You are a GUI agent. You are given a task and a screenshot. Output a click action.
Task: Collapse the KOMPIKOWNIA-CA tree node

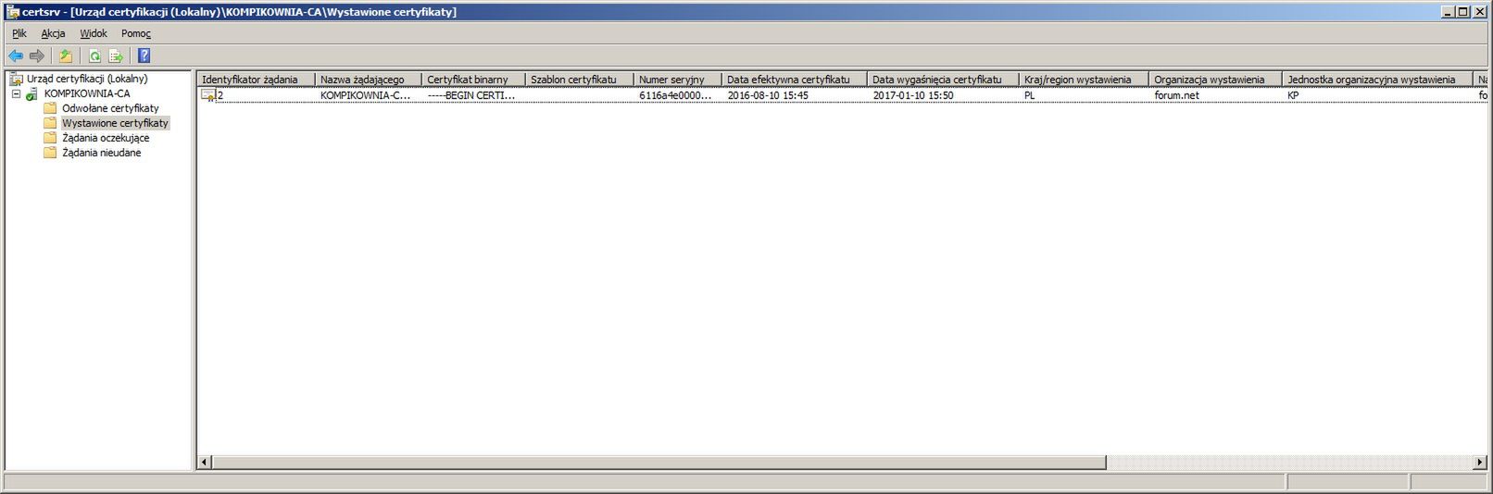click(16, 94)
